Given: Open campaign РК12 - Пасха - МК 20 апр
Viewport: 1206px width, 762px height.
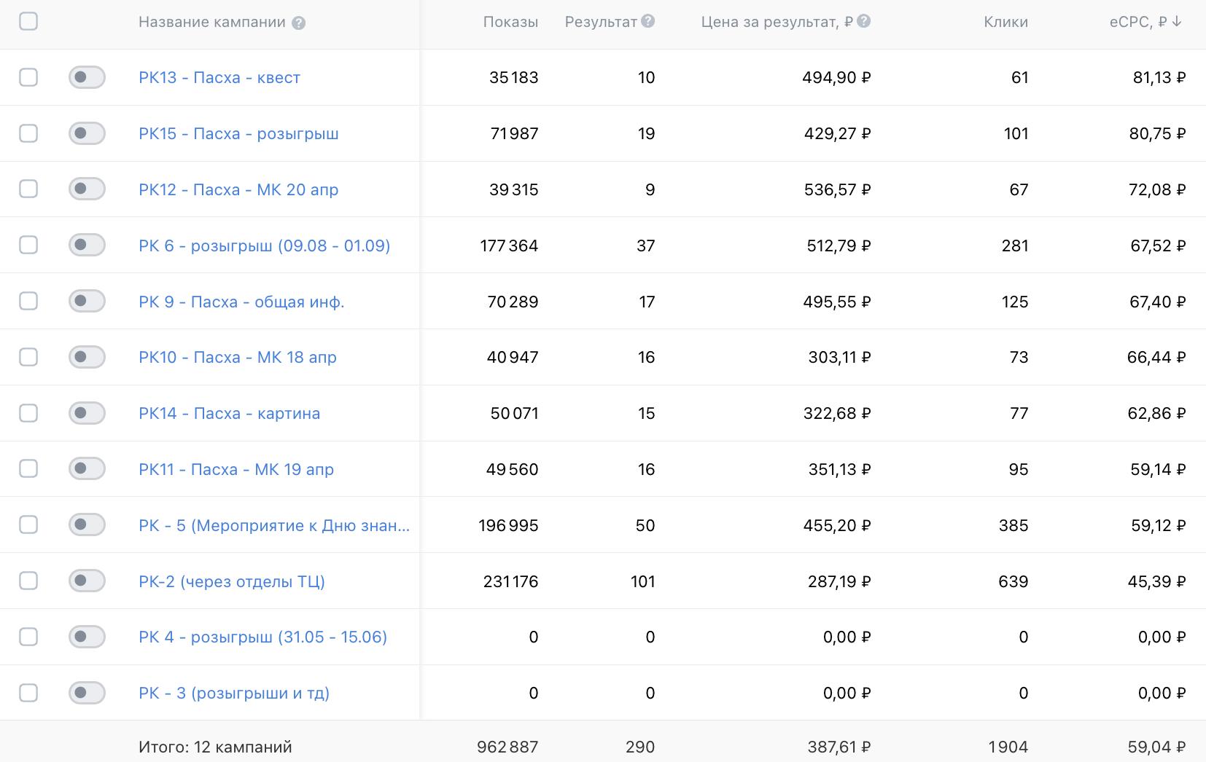Looking at the screenshot, I should click(238, 189).
